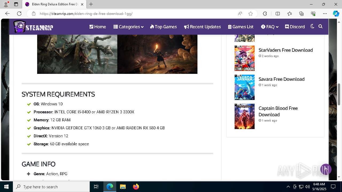Click the browser Back arrow

tap(7, 14)
